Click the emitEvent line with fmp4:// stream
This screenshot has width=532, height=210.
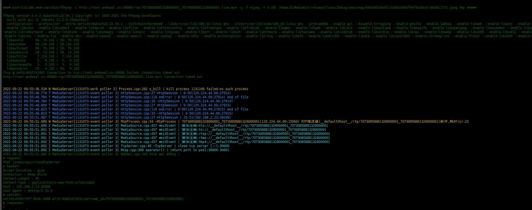pos(166,142)
